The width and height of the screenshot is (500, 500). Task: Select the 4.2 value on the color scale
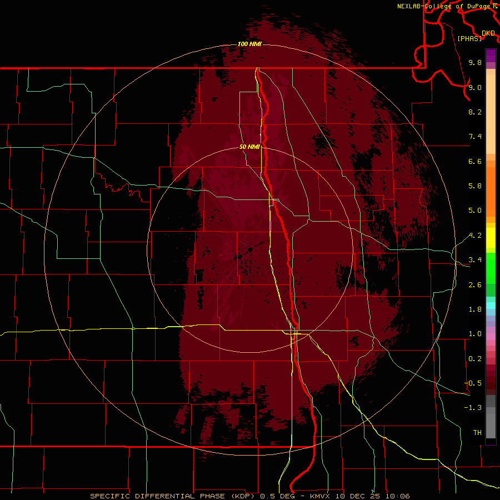(475, 236)
